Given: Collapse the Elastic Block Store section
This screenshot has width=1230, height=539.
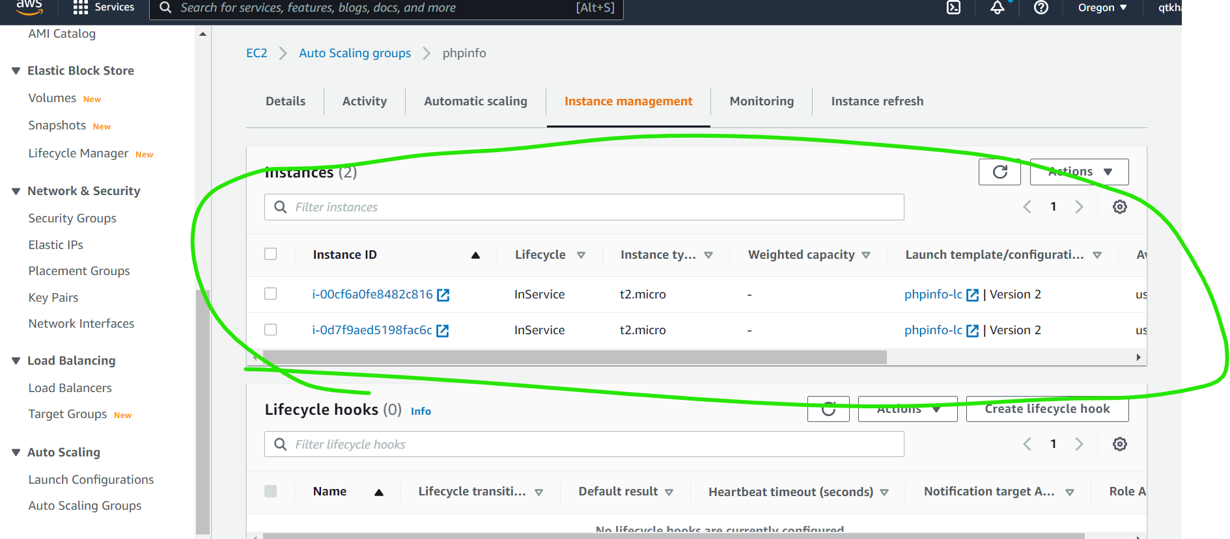Looking at the screenshot, I should (16, 71).
